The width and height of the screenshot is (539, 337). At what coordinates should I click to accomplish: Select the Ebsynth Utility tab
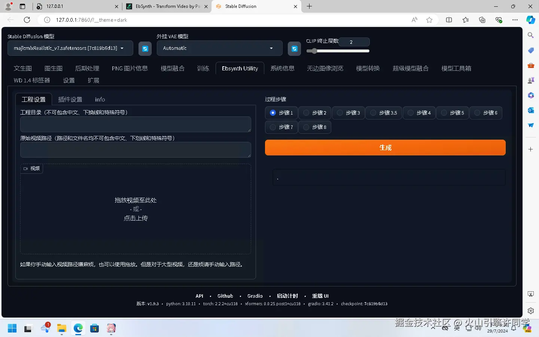(x=240, y=68)
